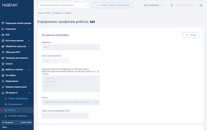The width and height of the screenshot is (207, 130).
Task: Open Сервисные конфигурации icon in sidebar
Action: click(3, 23)
